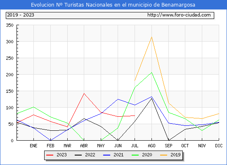Click the orange 2019 point at NOV
The width and height of the screenshot is (227, 165).
[202, 119]
